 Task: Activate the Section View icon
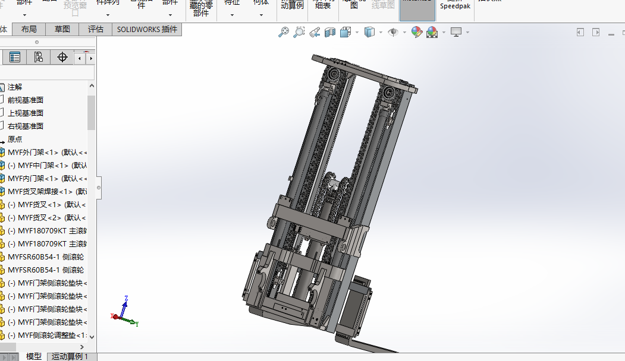(330, 32)
